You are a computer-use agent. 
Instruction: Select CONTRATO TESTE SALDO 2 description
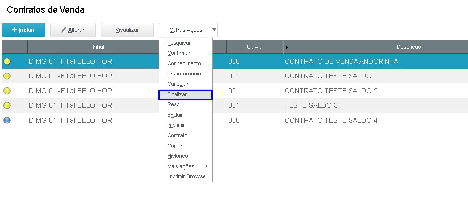[331, 91]
